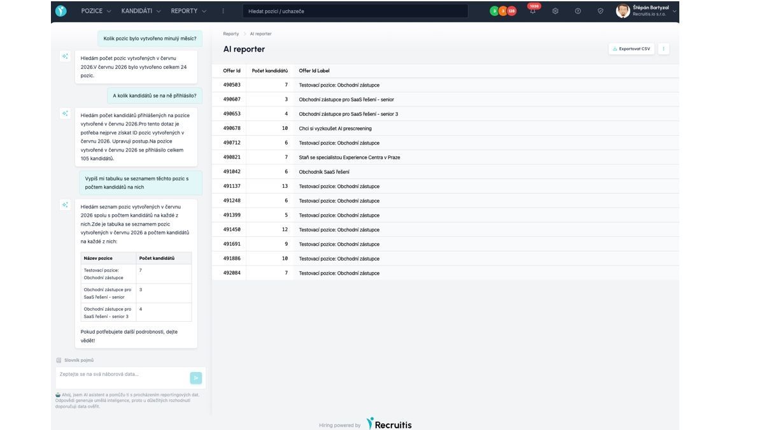Screen dimensions: 764x430
Task: Click 'Chci si vyzkoušet AI prescreening' row label
Action: click(335, 129)
